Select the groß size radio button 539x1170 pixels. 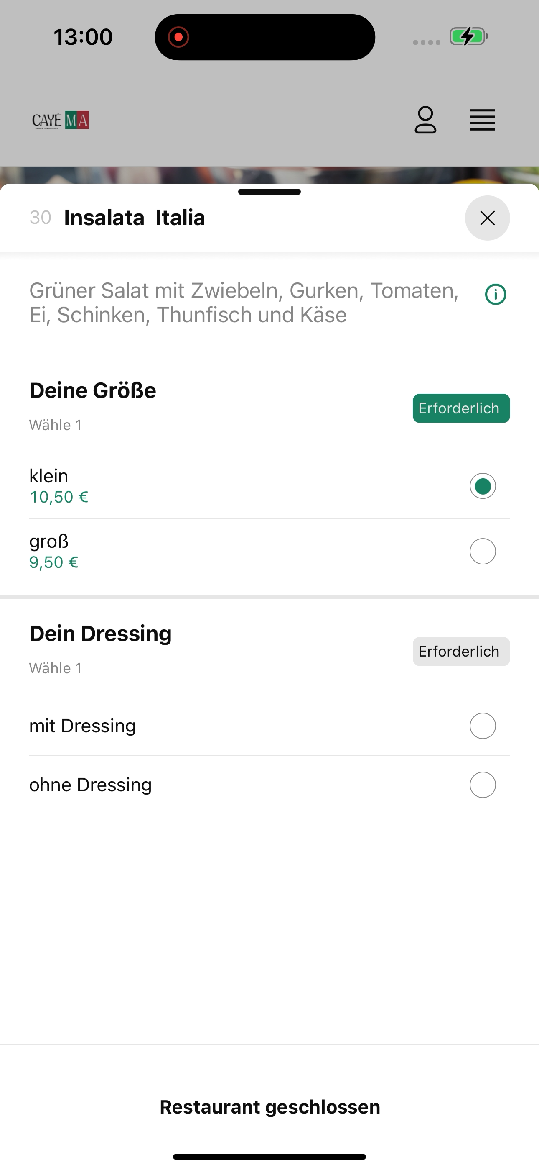point(482,552)
